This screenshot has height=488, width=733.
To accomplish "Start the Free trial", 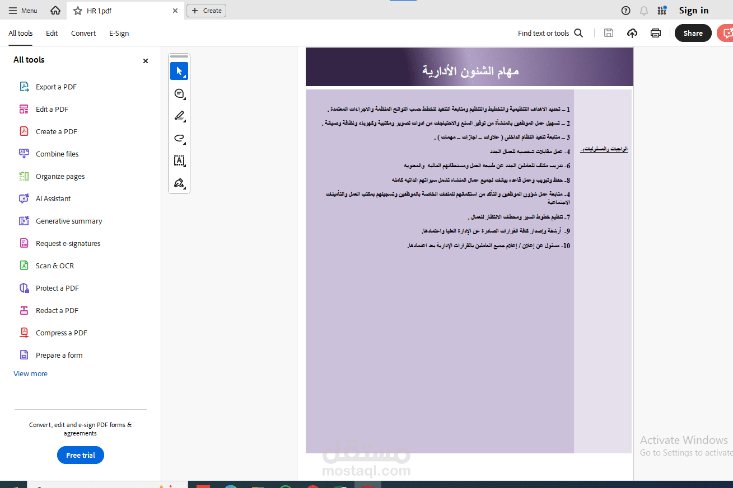I will (x=80, y=455).
